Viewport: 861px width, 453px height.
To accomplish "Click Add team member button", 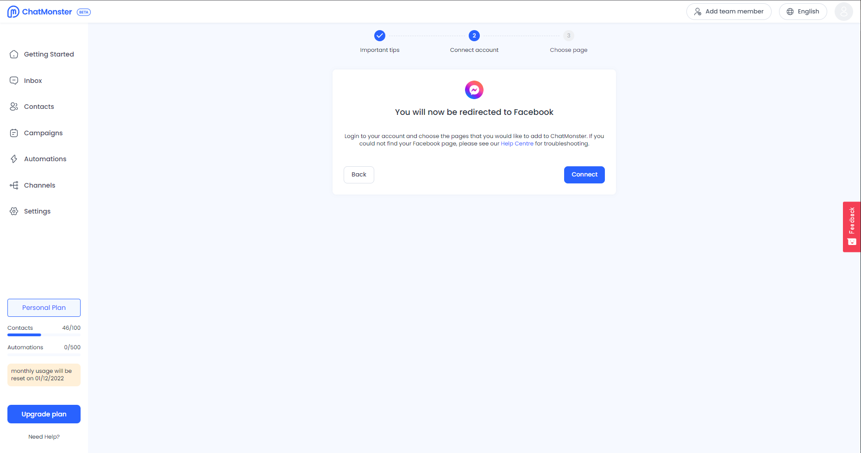I will pyautogui.click(x=729, y=12).
